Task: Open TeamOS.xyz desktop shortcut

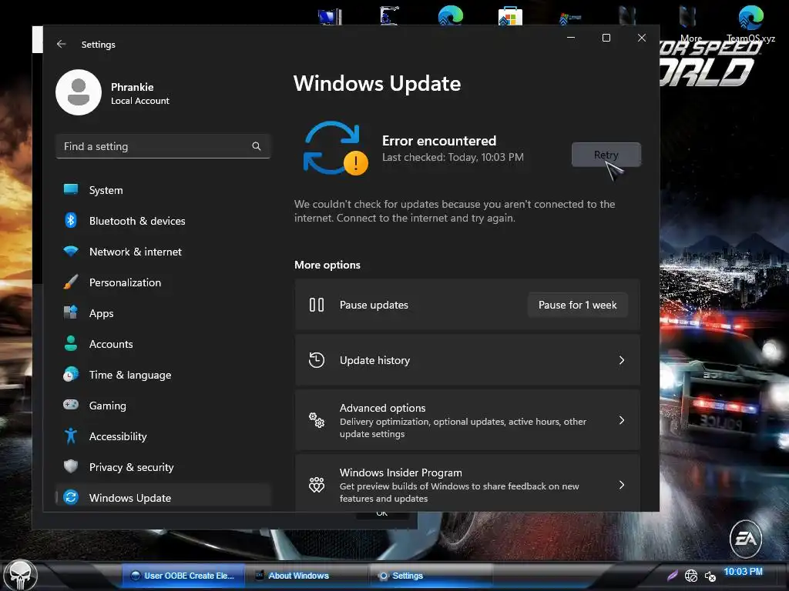Action: [x=750, y=24]
